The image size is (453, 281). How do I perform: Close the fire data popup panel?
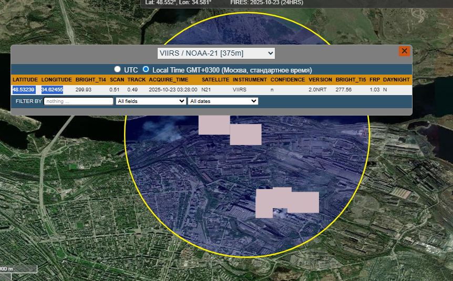(x=404, y=51)
